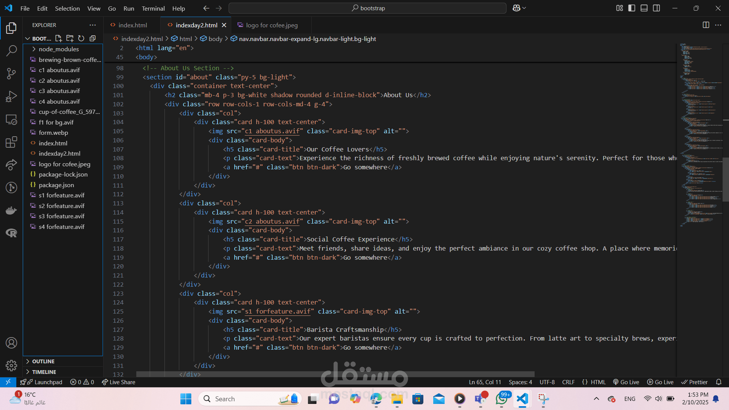Image resolution: width=729 pixels, height=410 pixels.
Task: Click the Split Editor Right icon
Action: click(x=706, y=25)
